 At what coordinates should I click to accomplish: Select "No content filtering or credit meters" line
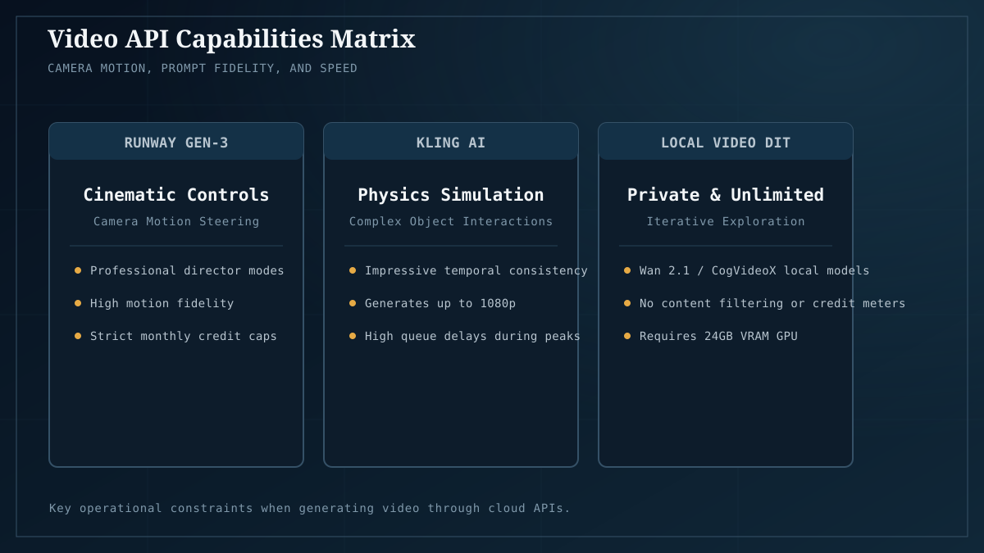(772, 303)
